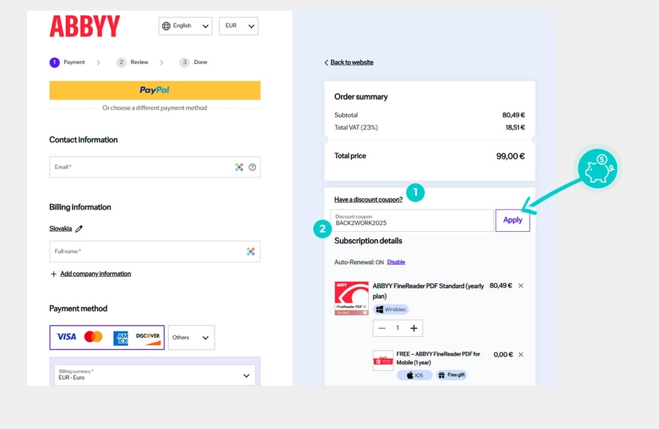Edit country with the pencil icon

point(79,228)
